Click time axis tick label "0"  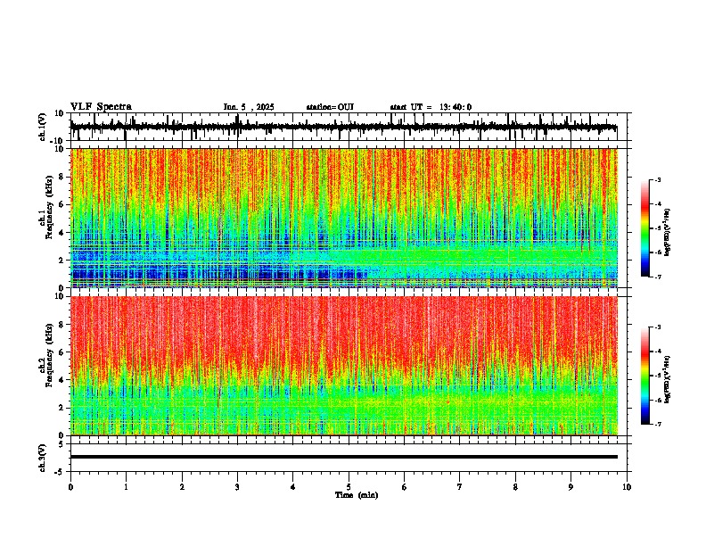tap(70, 487)
